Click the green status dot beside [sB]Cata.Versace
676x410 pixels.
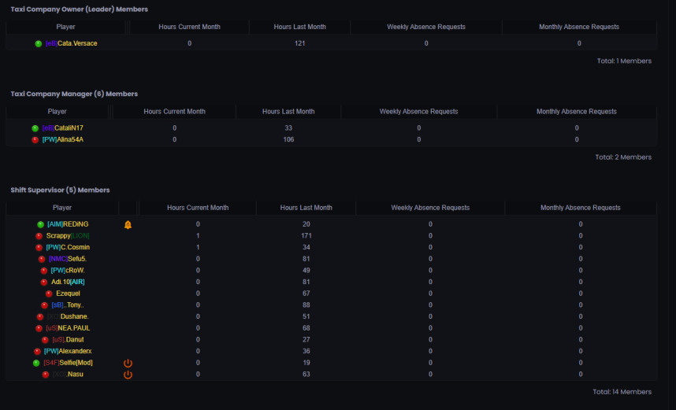(39, 43)
